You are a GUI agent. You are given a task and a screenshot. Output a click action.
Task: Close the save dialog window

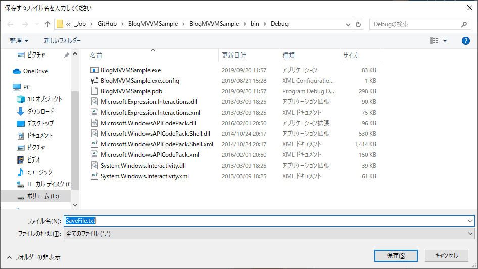point(470,8)
